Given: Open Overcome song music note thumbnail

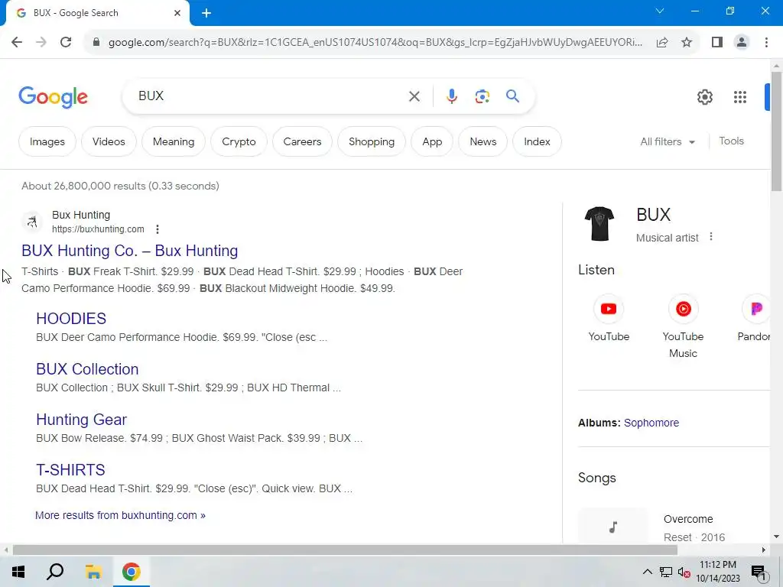Looking at the screenshot, I should [612, 526].
